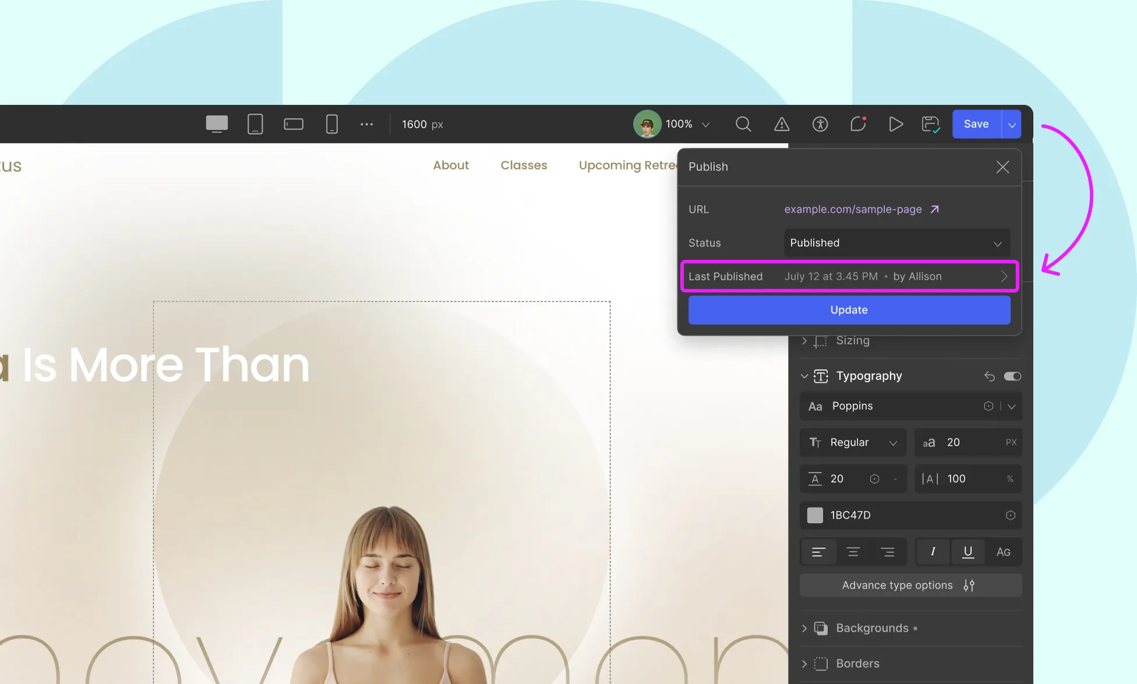Toggle the Typography switch
Screen dimensions: 1137x684
click(1012, 376)
